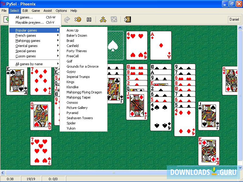
Task: Click the Queen of diamonds card
Action: click(230, 81)
